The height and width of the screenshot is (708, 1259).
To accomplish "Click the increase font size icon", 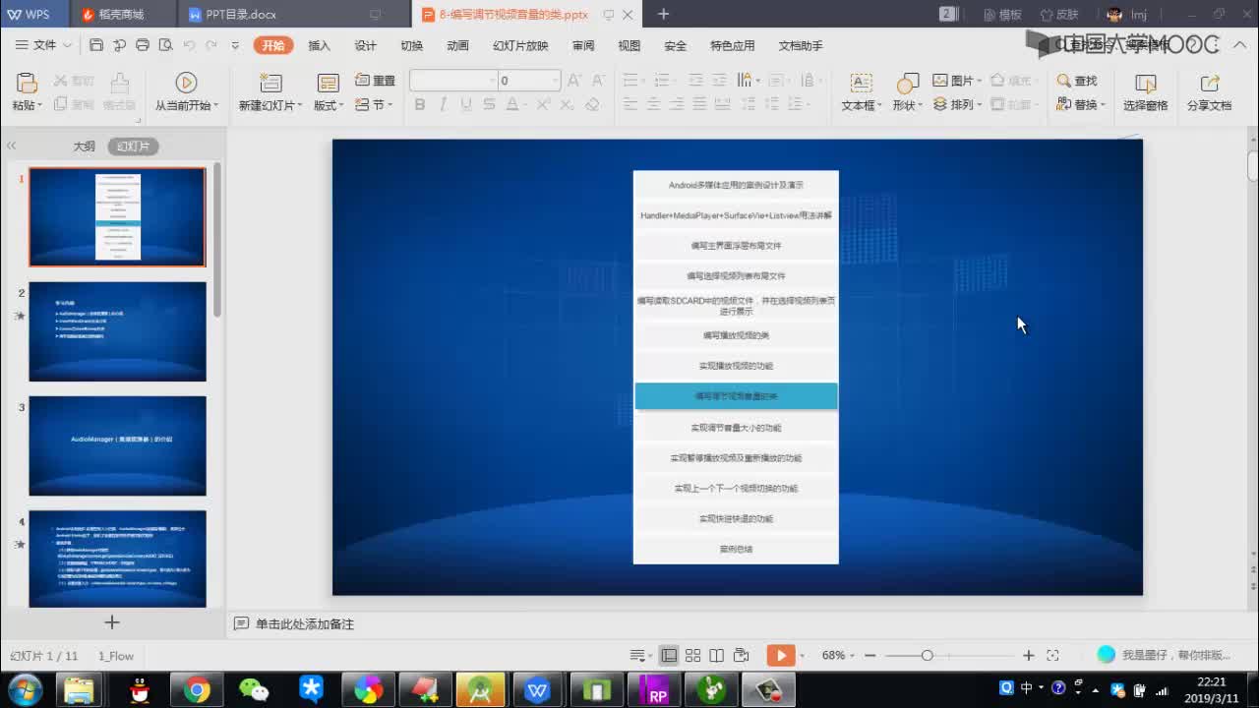I will click(574, 81).
